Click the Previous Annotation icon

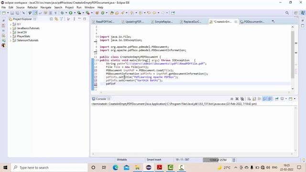(x=140, y=13)
